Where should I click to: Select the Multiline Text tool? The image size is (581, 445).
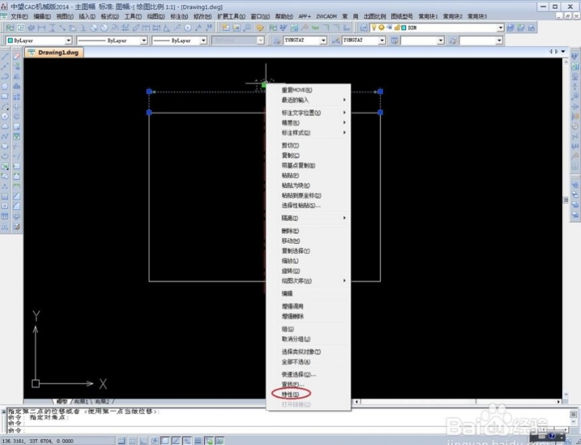click(x=5, y=226)
